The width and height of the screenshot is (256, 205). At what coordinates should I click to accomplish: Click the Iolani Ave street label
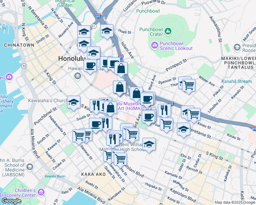tap(127, 50)
